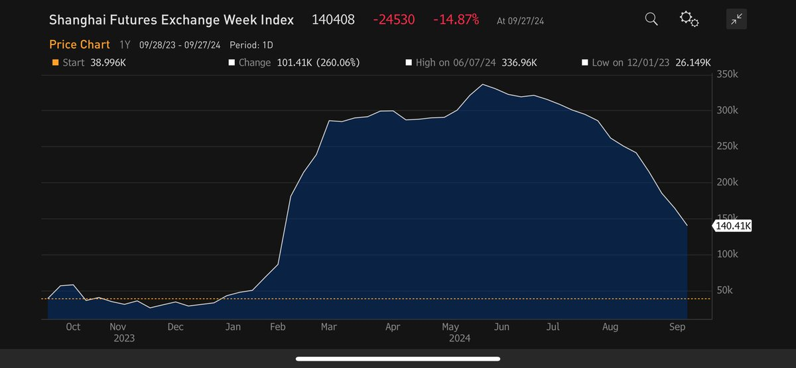796x368 pixels.
Task: Change the Period: 1D setting
Action: [251, 45]
